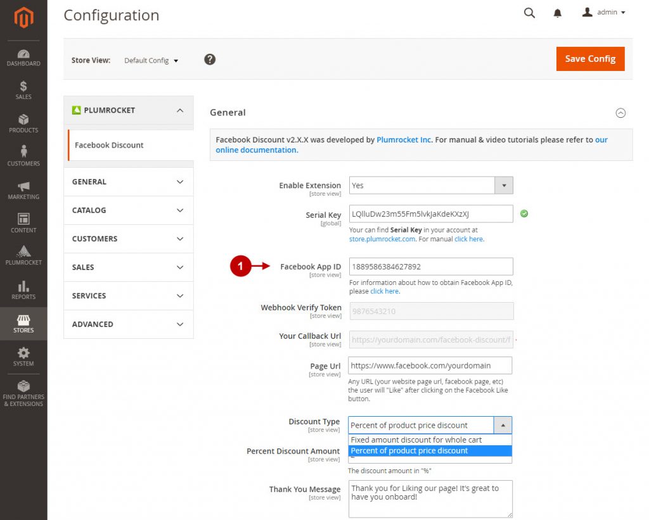Open the Dashboard sidebar item

23,58
